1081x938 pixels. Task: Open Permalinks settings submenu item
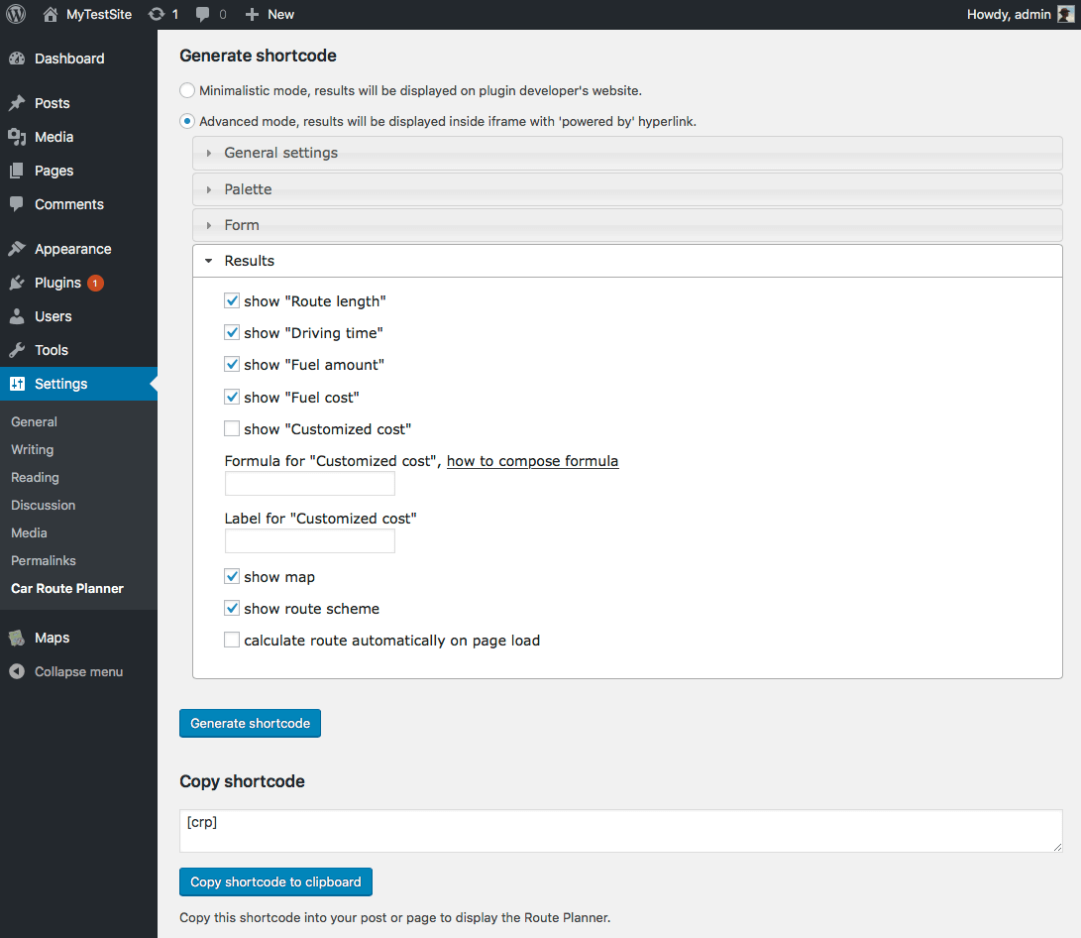pyautogui.click(x=44, y=560)
